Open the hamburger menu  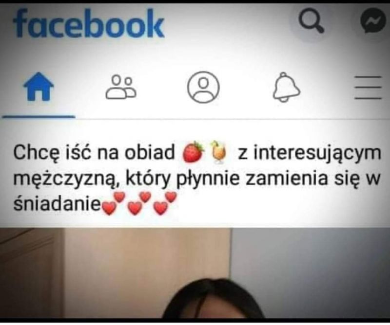coord(368,88)
